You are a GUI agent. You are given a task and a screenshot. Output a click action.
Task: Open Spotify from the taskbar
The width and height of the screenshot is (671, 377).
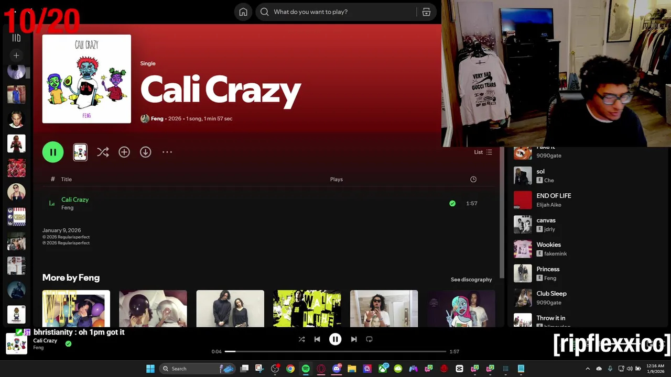pyautogui.click(x=306, y=369)
